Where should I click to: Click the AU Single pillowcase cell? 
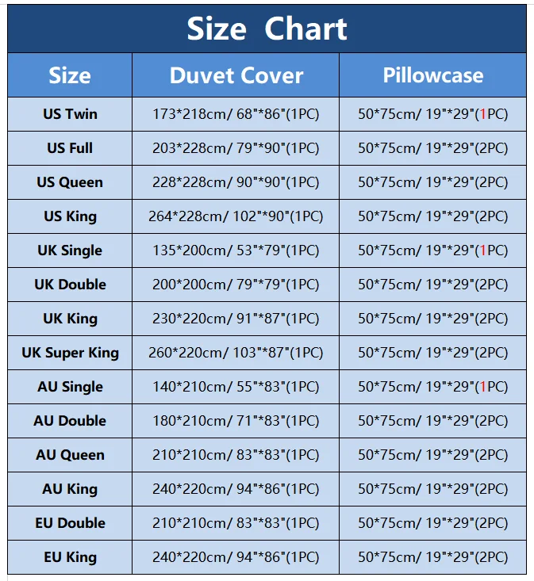point(432,387)
